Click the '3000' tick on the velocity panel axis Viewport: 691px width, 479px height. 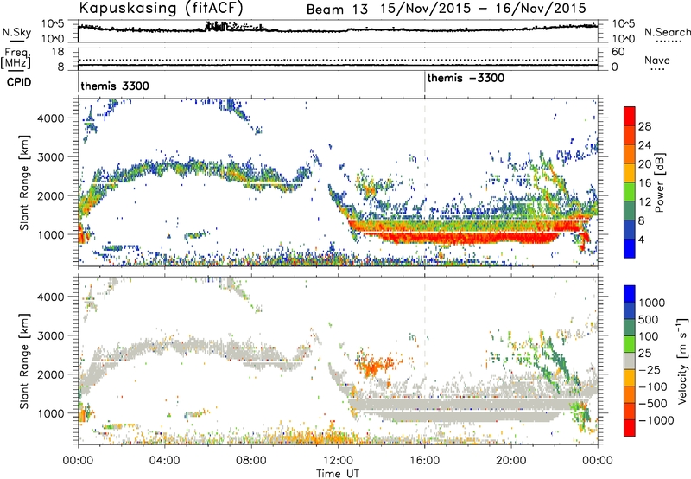[x=51, y=335]
